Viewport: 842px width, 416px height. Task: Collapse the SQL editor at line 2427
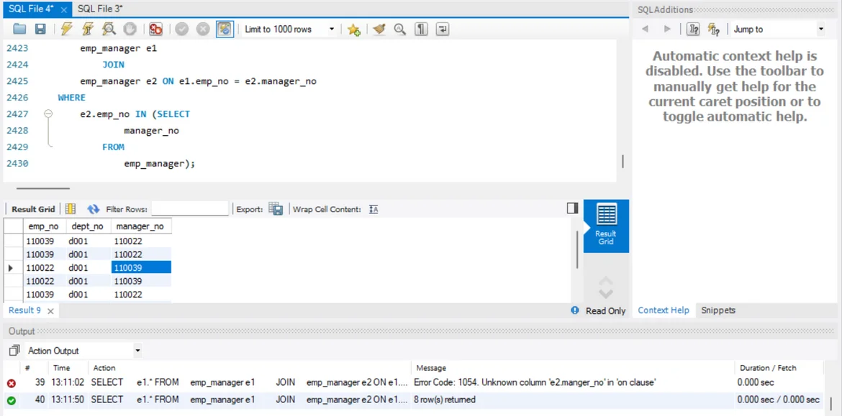pyautogui.click(x=48, y=114)
